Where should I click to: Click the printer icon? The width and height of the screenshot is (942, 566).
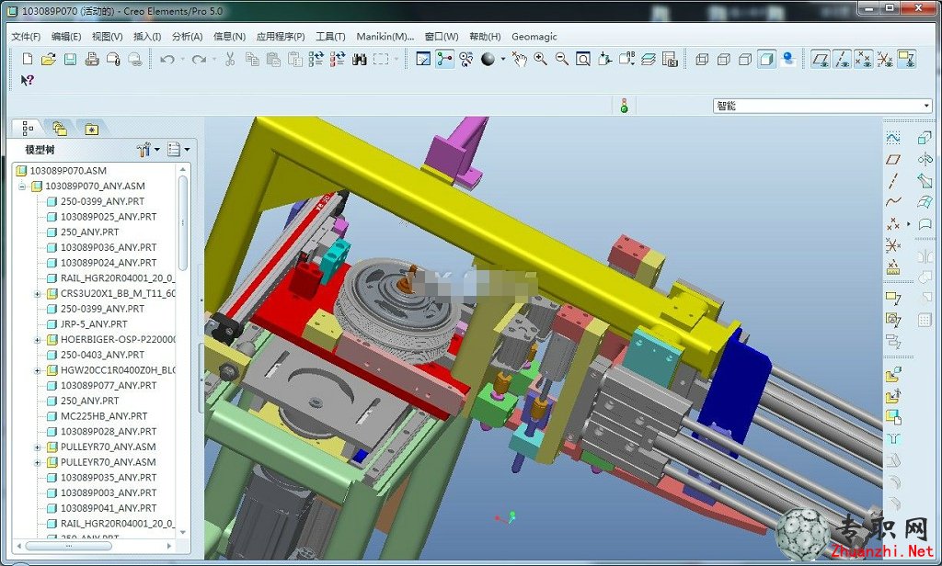[x=92, y=59]
